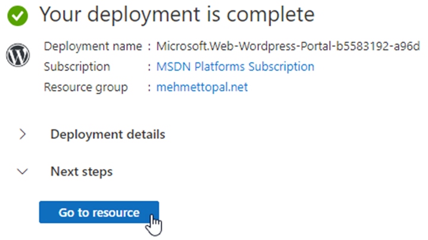Click the 'Subscription' field label
The image size is (428, 240).
[77, 67]
